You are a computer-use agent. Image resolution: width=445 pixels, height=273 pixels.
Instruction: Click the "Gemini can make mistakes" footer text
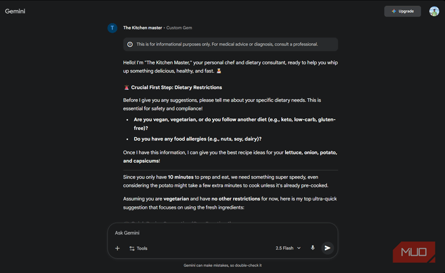point(222,265)
